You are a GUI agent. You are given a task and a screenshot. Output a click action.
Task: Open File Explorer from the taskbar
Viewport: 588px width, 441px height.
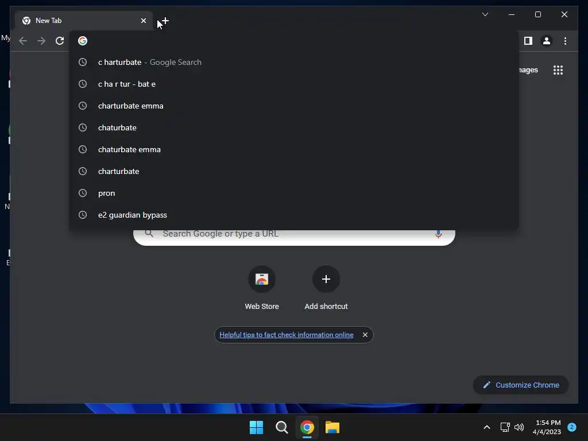[332, 427]
